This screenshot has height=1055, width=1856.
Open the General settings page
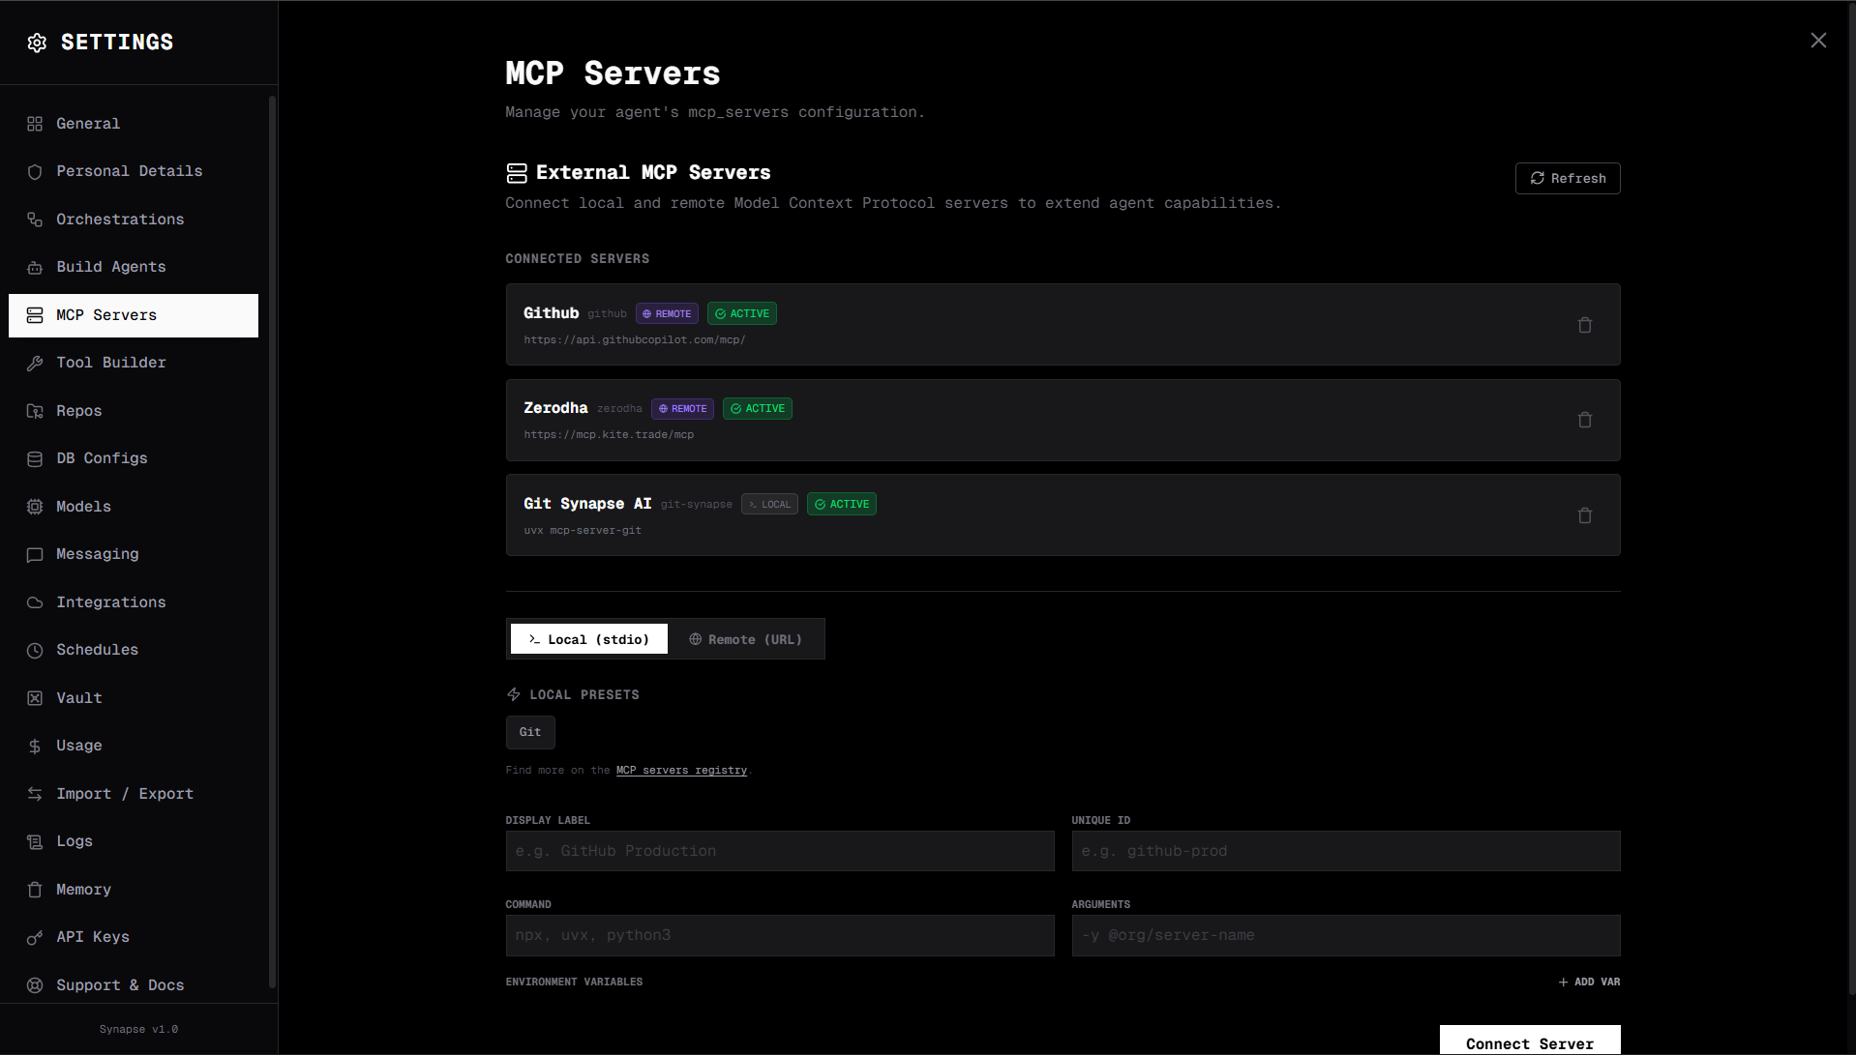tap(134, 124)
